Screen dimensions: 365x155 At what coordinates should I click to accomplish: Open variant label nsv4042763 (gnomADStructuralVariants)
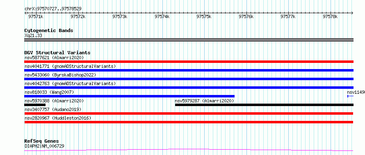pyautogui.click(x=70, y=83)
